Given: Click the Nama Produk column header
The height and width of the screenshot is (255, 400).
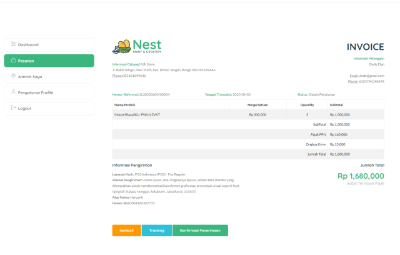Looking at the screenshot, I should click(125, 105).
